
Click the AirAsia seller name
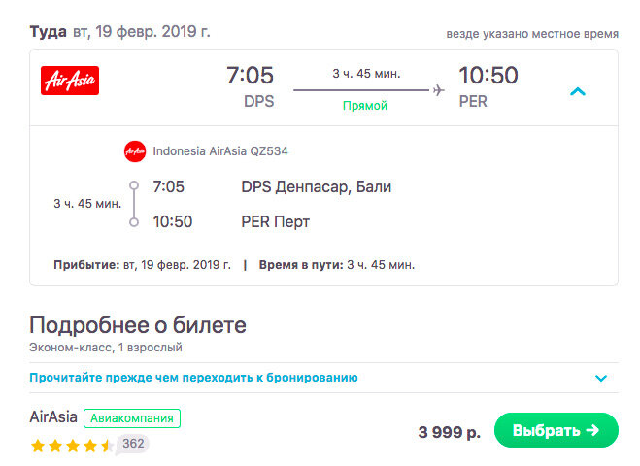click(53, 417)
